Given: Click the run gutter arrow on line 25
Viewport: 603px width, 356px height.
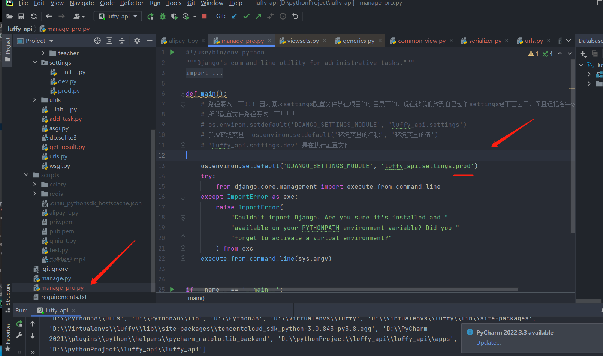Looking at the screenshot, I should [x=172, y=289].
